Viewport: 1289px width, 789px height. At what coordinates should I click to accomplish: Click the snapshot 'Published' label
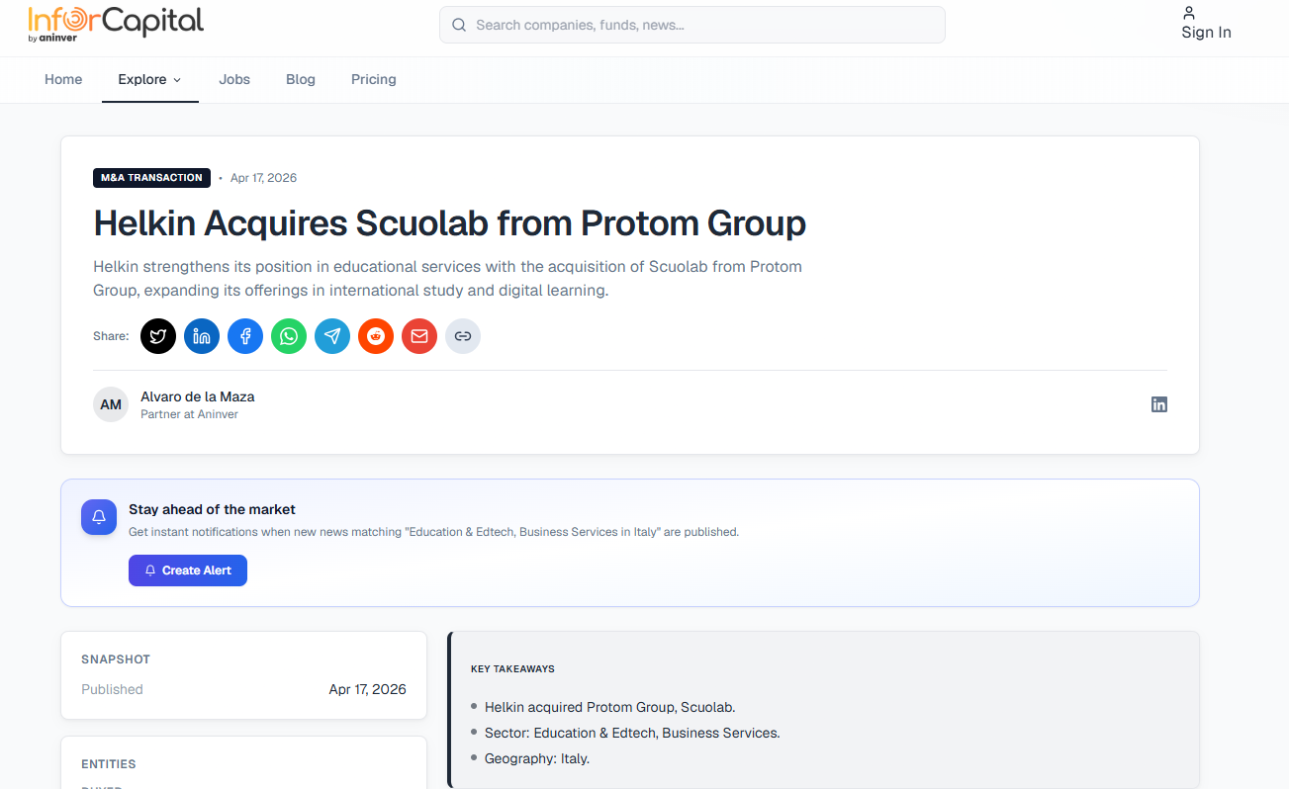[x=112, y=689]
